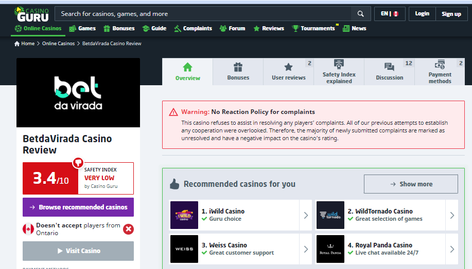Click the iWild Casino logo thumbnail

pyautogui.click(x=184, y=215)
